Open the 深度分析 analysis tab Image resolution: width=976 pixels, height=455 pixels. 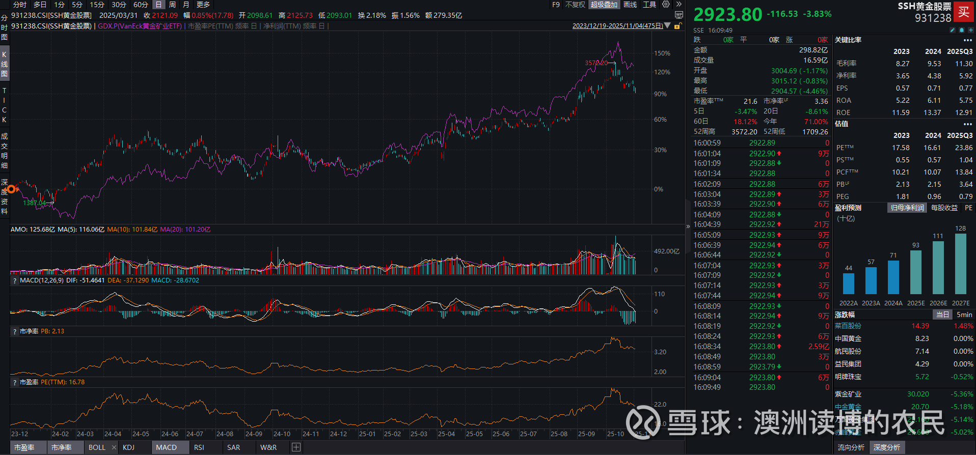click(886, 447)
